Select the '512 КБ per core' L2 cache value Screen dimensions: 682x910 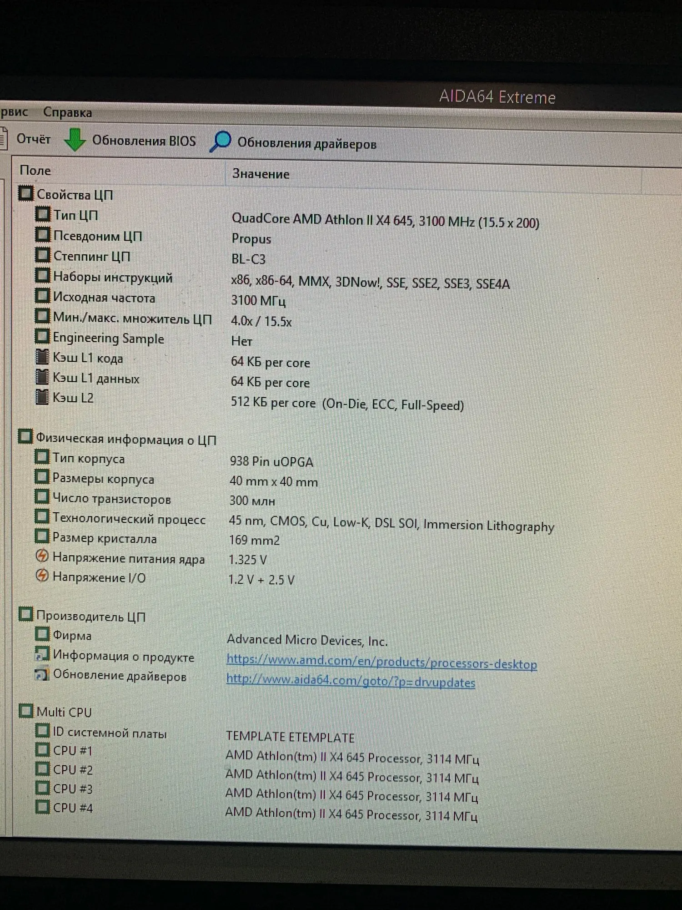coord(347,403)
